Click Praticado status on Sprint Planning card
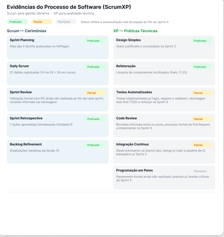 pyautogui.click(x=95, y=41)
